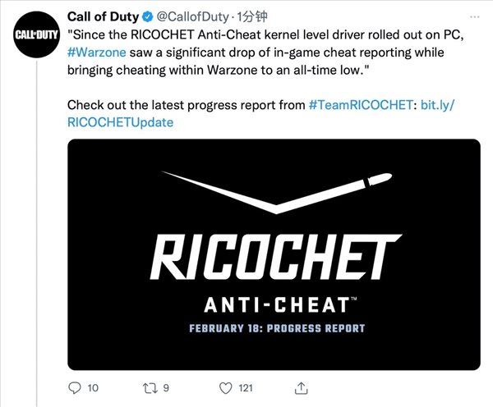Click the Call of Duty profile avatar
493x407 pixels.
click(36, 34)
